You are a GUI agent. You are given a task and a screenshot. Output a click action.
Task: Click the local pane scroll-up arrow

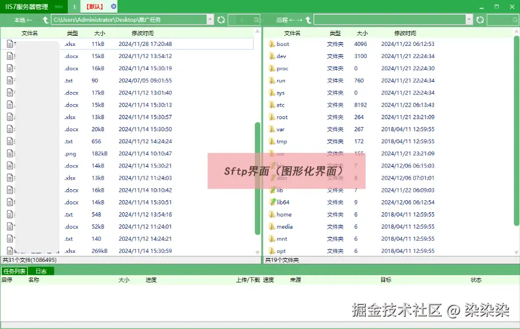(257, 31)
